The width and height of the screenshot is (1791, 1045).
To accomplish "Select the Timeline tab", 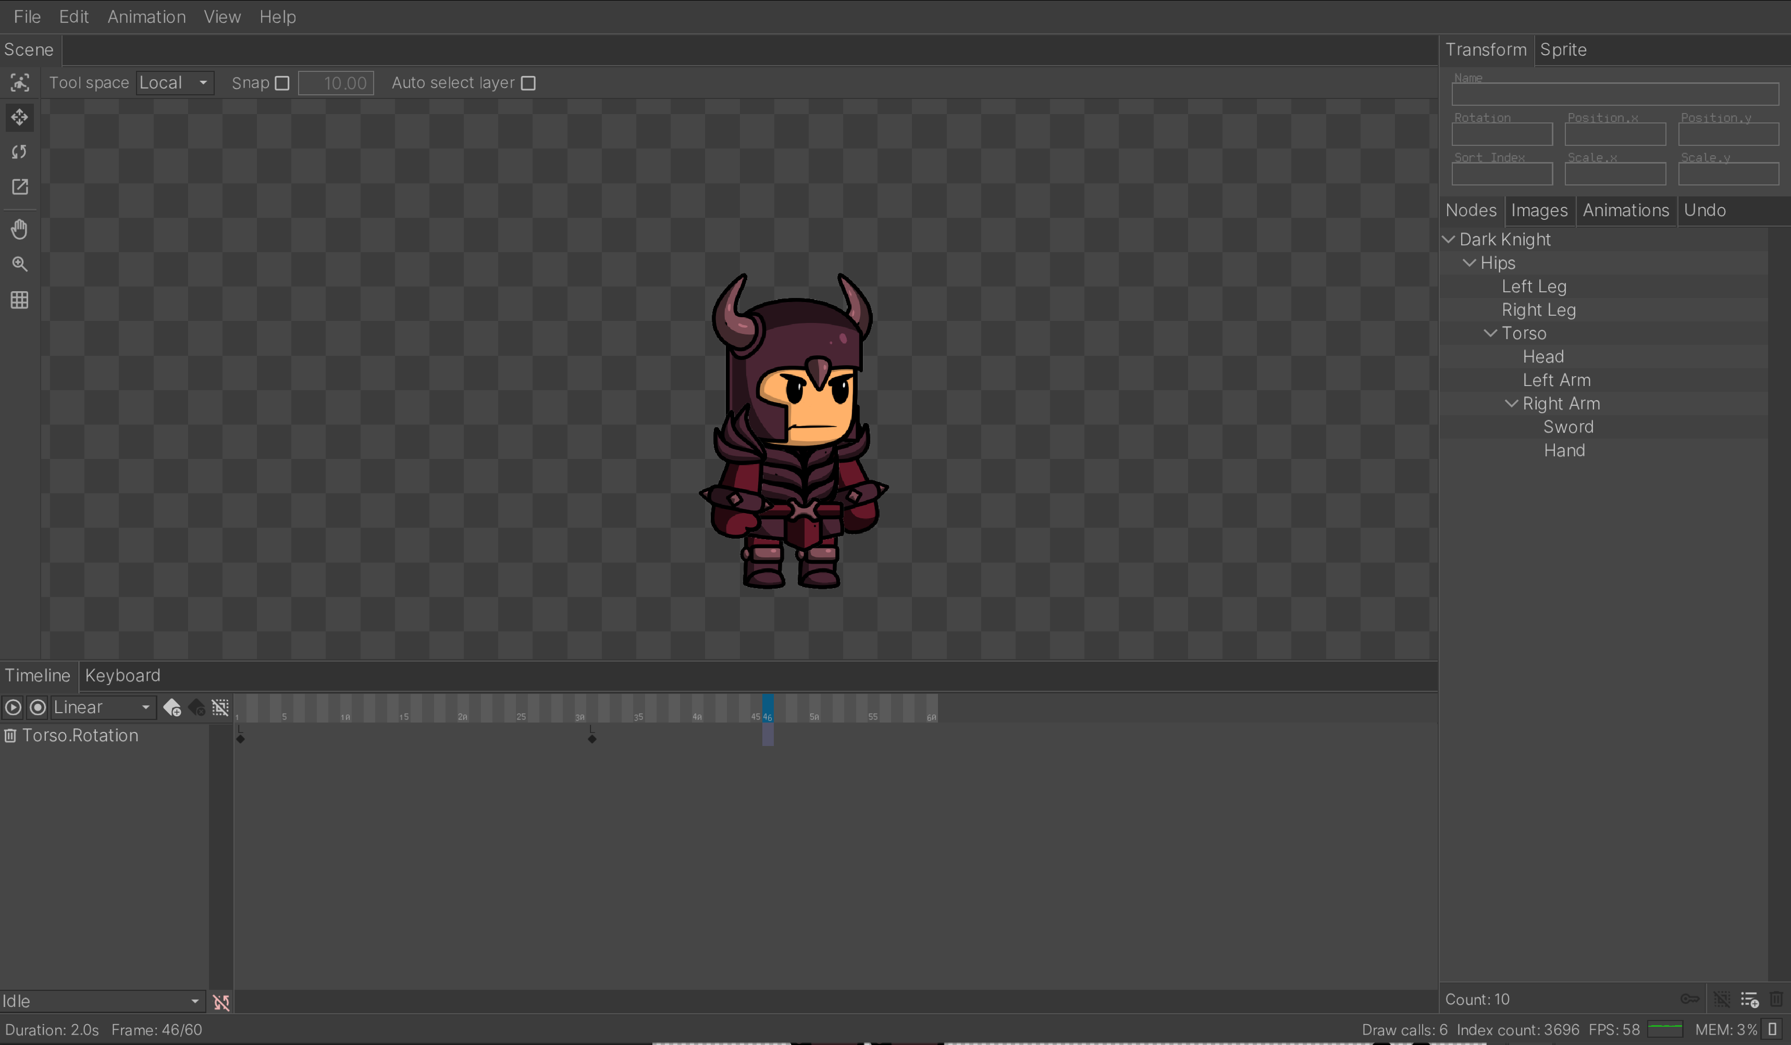I will tap(38, 676).
